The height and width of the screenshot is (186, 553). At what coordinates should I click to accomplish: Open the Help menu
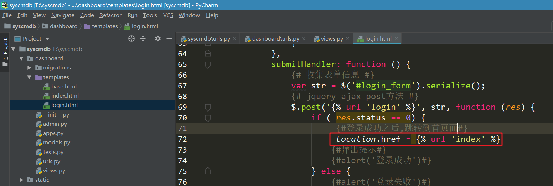coord(212,15)
